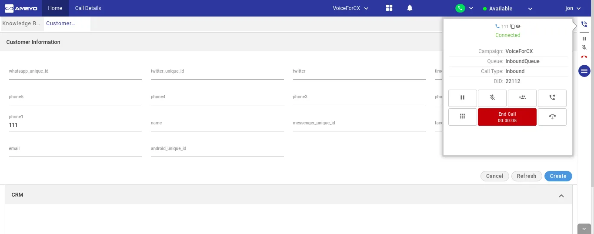The image size is (594, 234).
Task: Click the green phone status icon
Action: 460,8
